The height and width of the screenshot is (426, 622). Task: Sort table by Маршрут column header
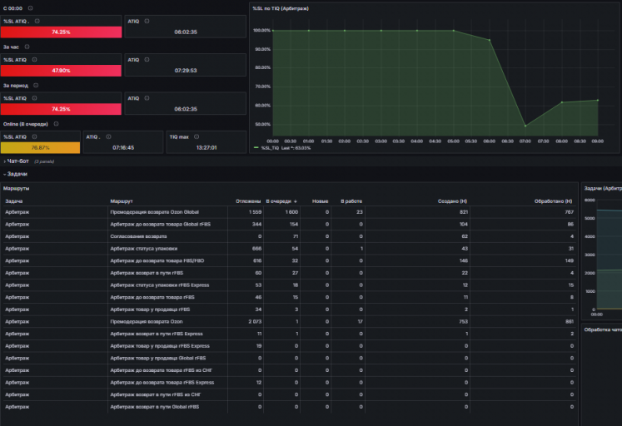pos(122,201)
